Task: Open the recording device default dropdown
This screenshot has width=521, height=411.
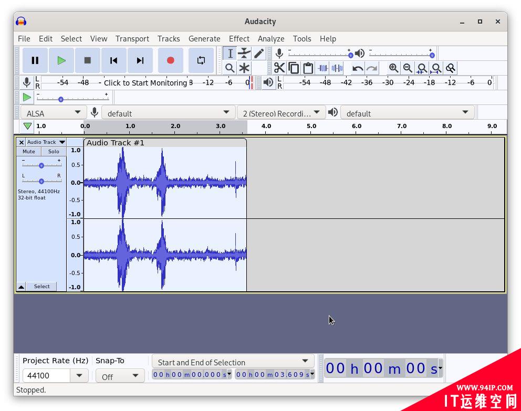Action: click(x=168, y=113)
